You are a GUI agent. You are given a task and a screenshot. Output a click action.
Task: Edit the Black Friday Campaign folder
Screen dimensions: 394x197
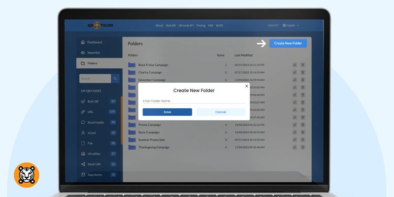click(295, 65)
